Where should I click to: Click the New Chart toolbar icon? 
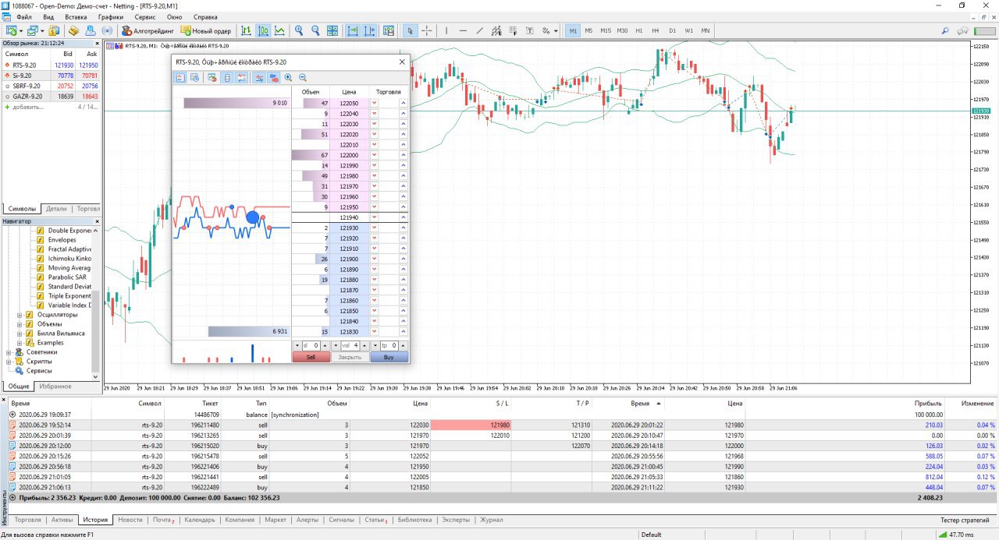pos(11,31)
